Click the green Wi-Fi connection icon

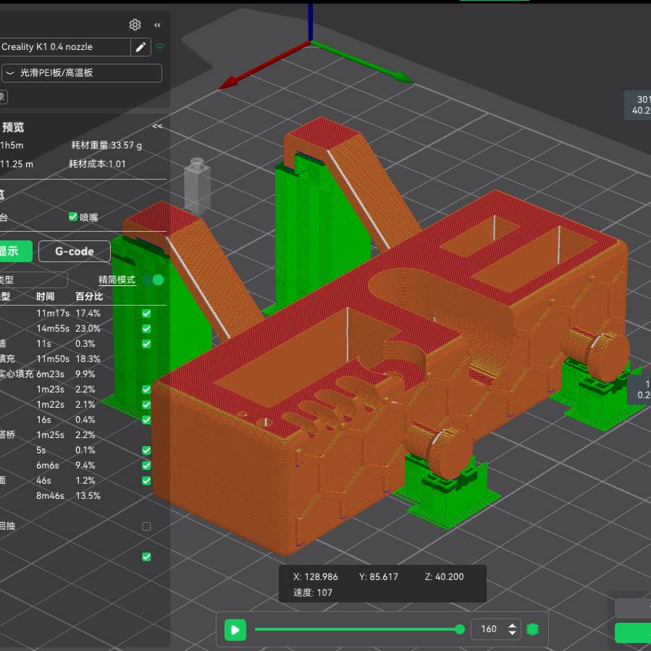click(160, 47)
